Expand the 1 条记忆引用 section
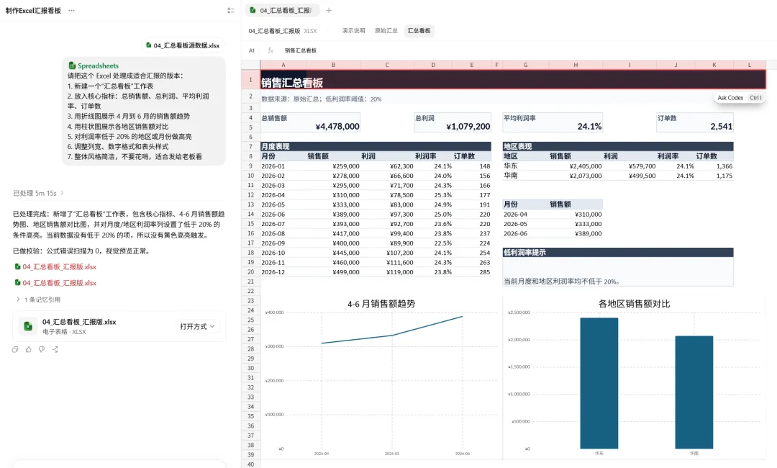The image size is (777, 468). pos(38,300)
